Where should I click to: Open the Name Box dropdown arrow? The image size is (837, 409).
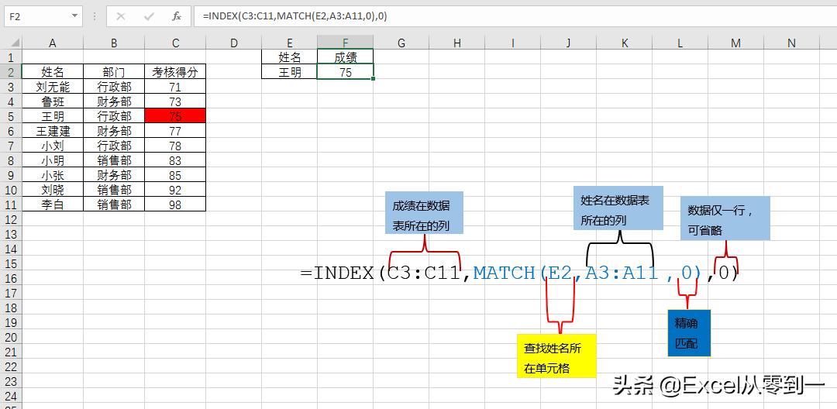click(x=74, y=16)
